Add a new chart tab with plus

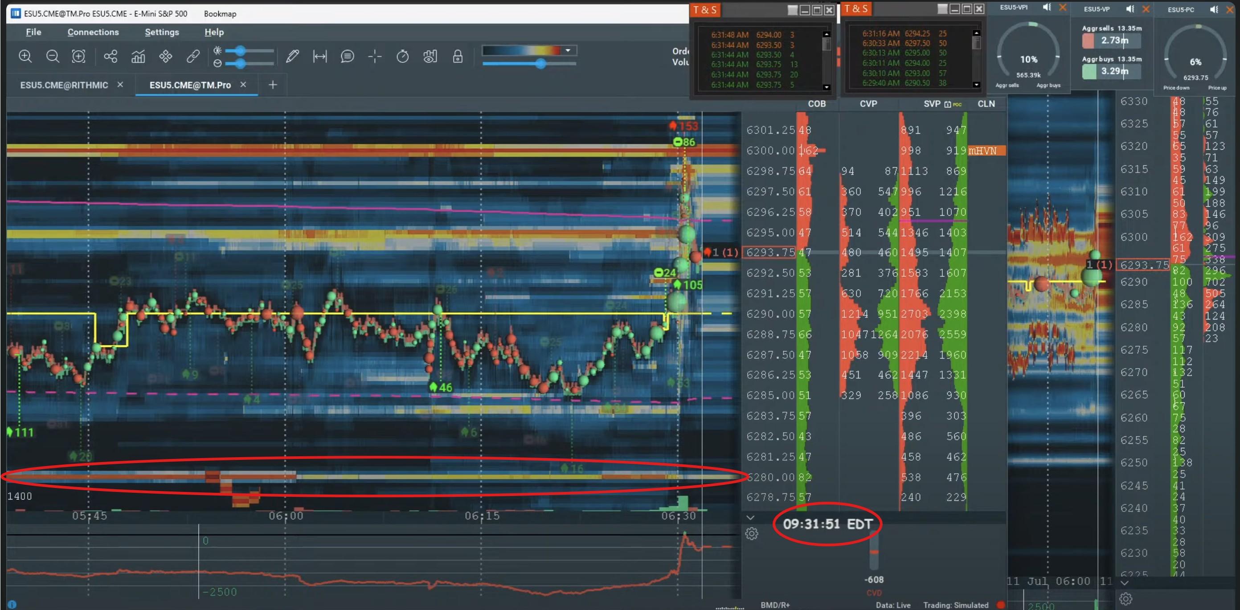pyautogui.click(x=272, y=85)
